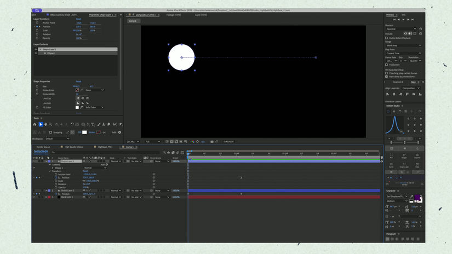
Task: Open Play From Current Time dropdown
Action: tap(404, 53)
